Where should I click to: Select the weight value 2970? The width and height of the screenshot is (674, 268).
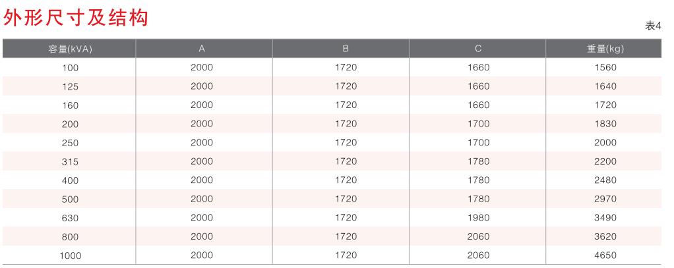click(605, 199)
